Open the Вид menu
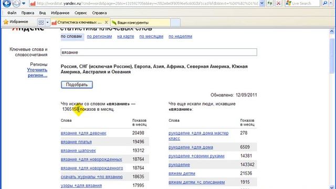This screenshot has width=336, height=189. click(x=43, y=13)
